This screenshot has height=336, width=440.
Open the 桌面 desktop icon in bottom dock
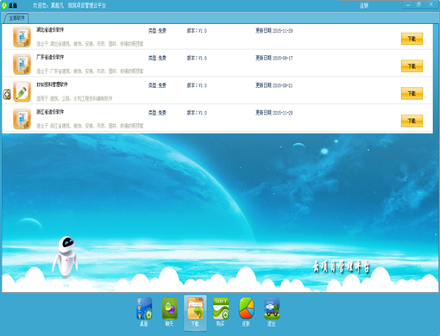point(144,312)
